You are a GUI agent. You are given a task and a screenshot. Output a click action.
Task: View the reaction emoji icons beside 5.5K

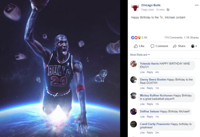point(136,38)
